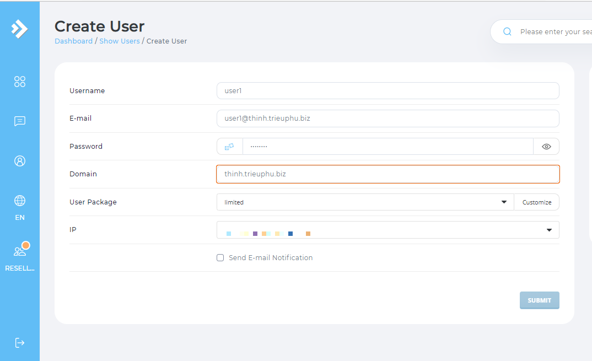Focus the Username input field

[x=388, y=91]
